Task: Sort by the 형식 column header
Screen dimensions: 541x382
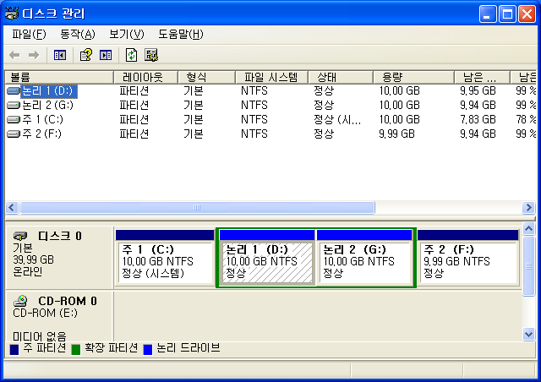Action: coord(206,77)
